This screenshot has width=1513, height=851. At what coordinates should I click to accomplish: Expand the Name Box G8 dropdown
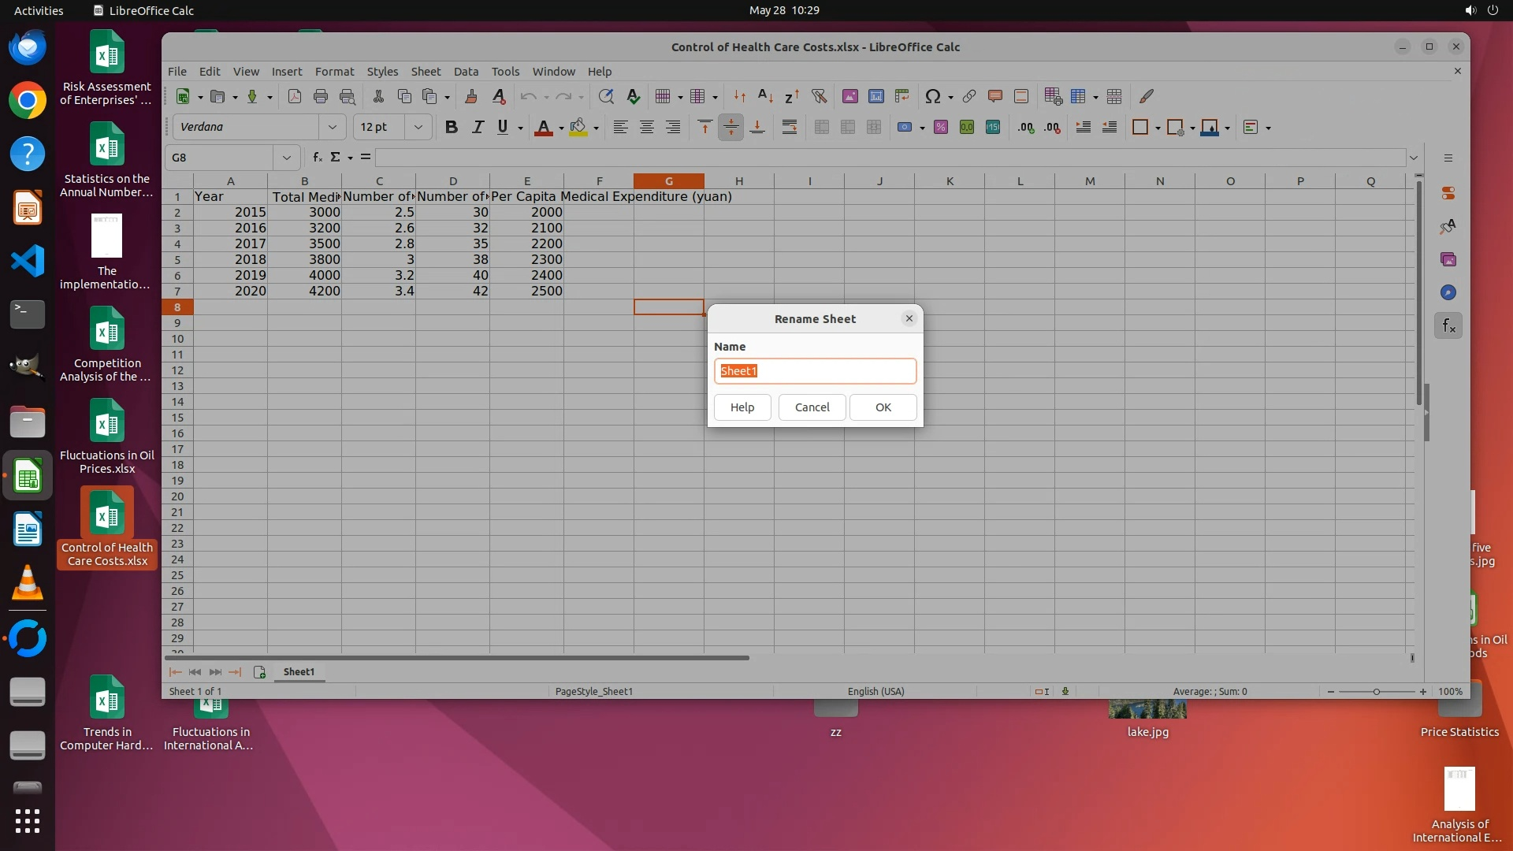(x=287, y=157)
